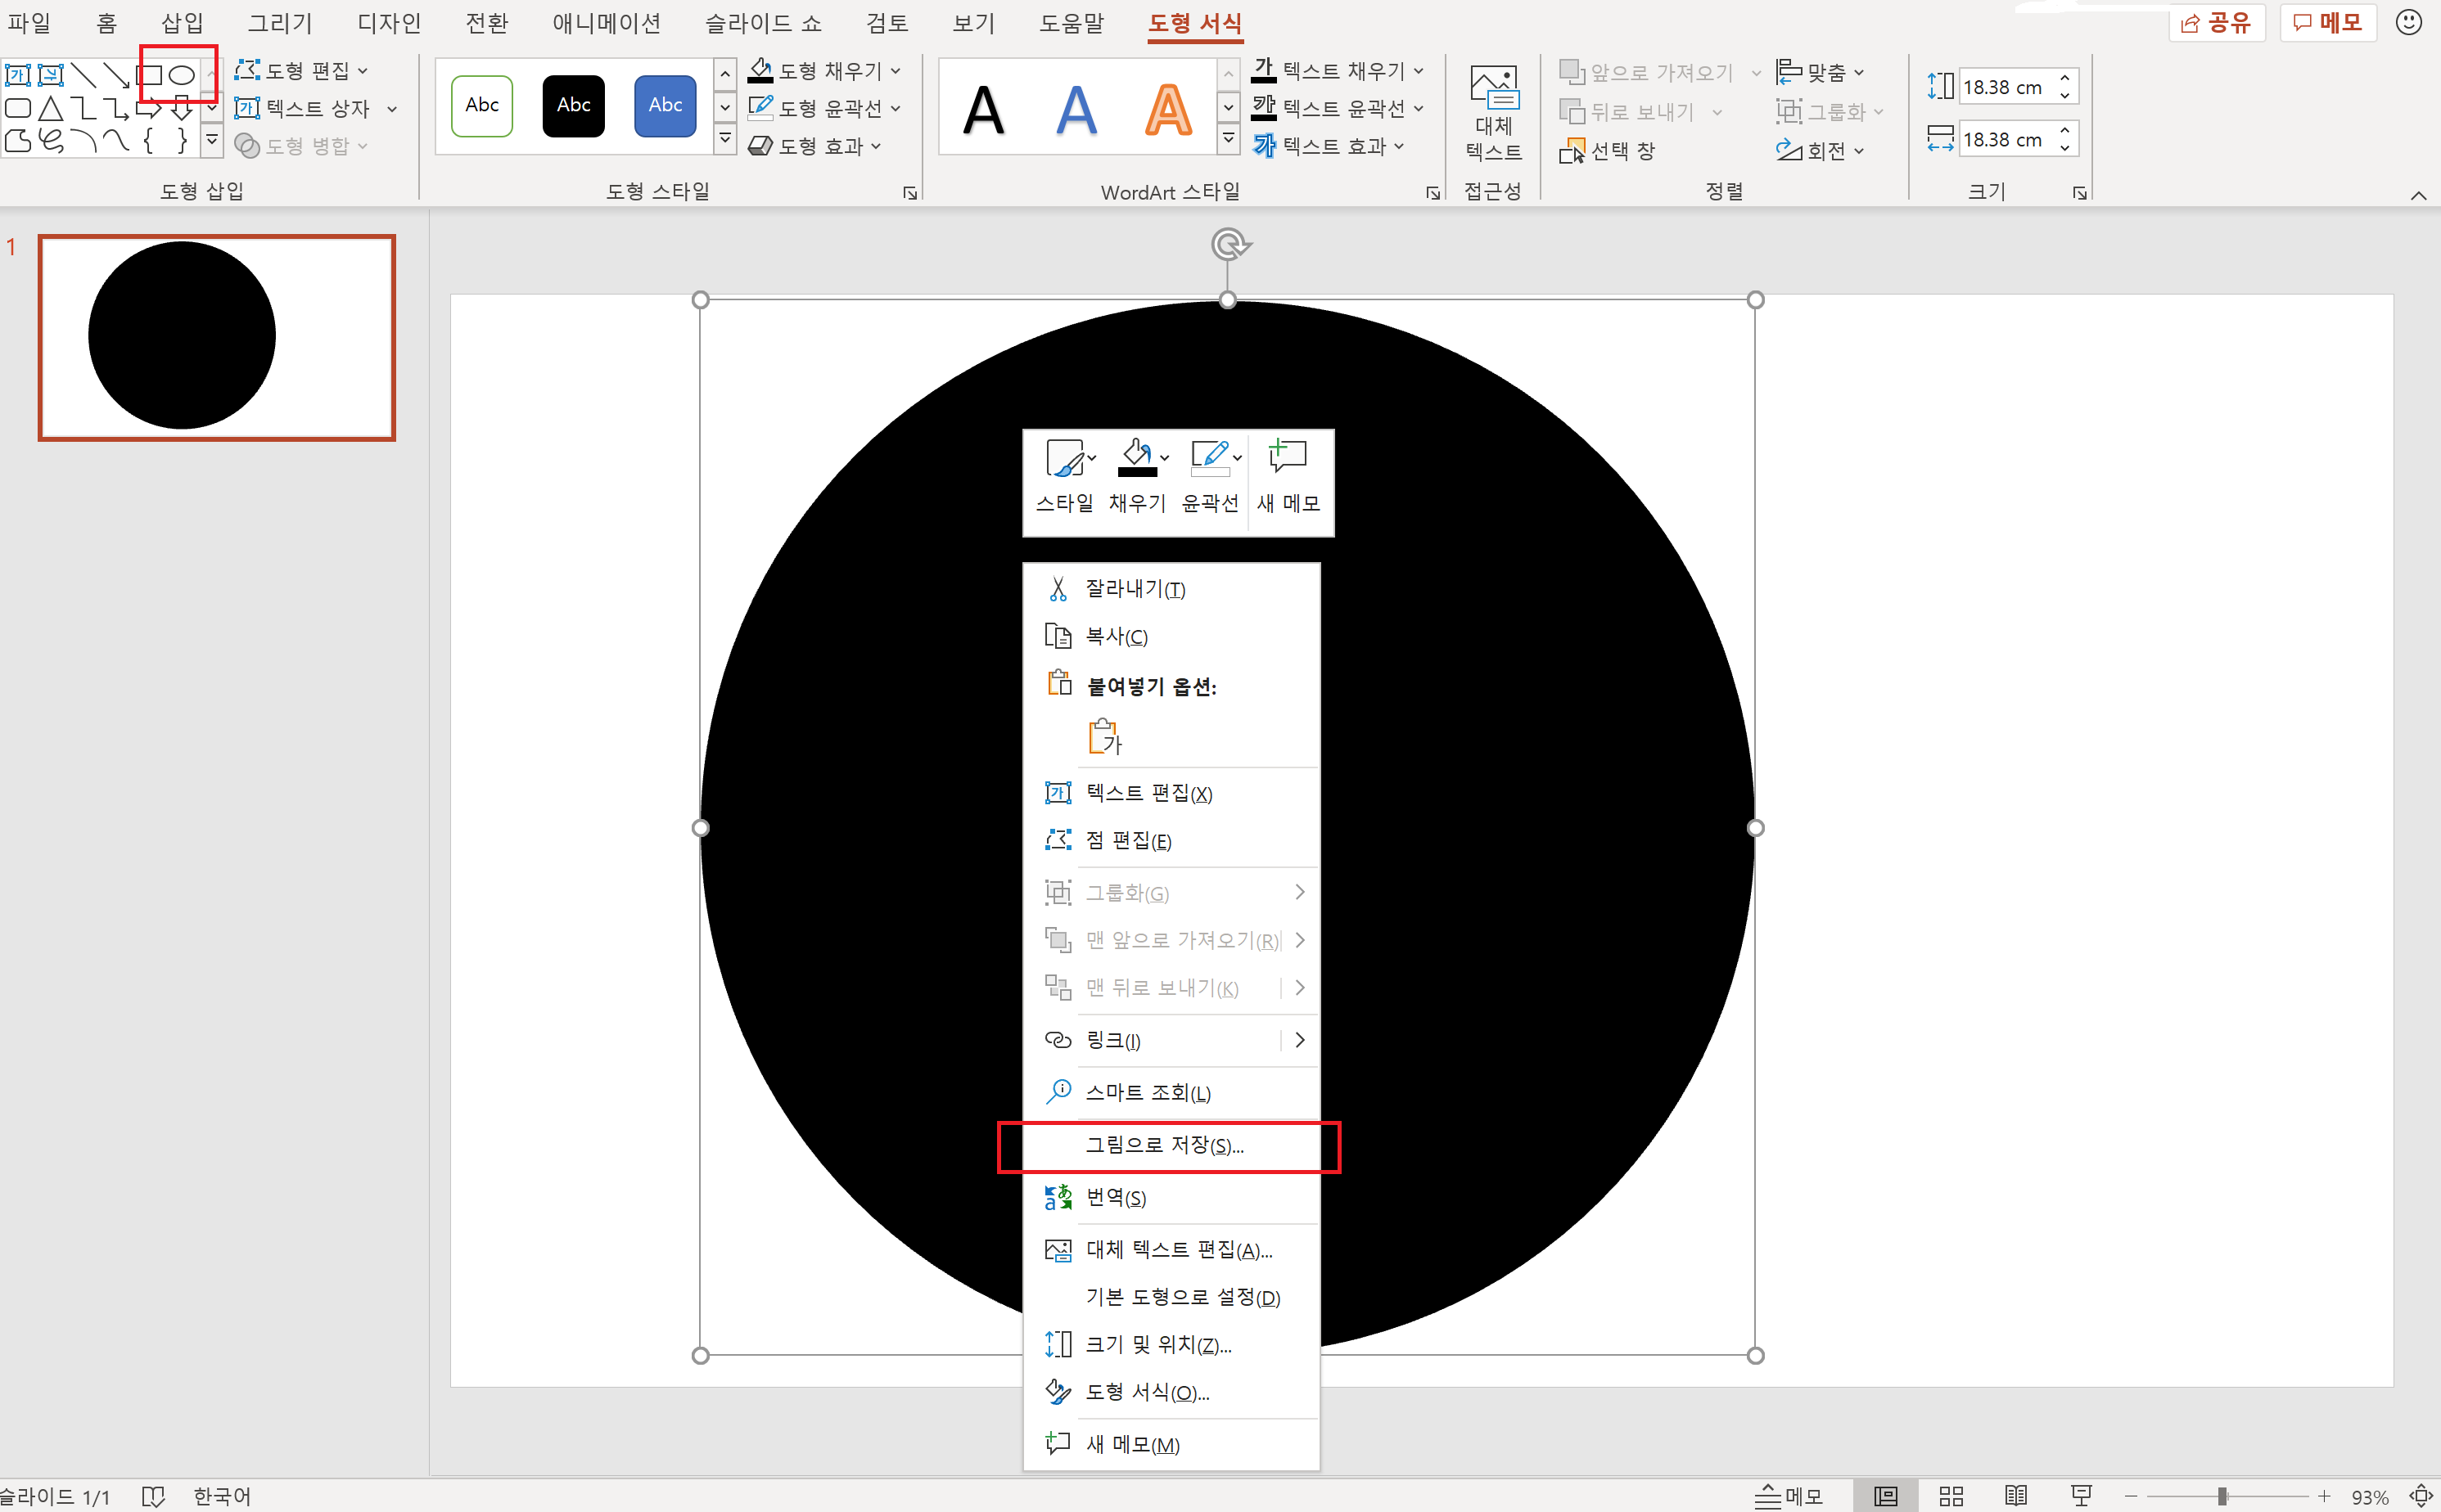The image size is (2441, 1512).
Task: Open the 파일 tab
Action: pos(29,22)
